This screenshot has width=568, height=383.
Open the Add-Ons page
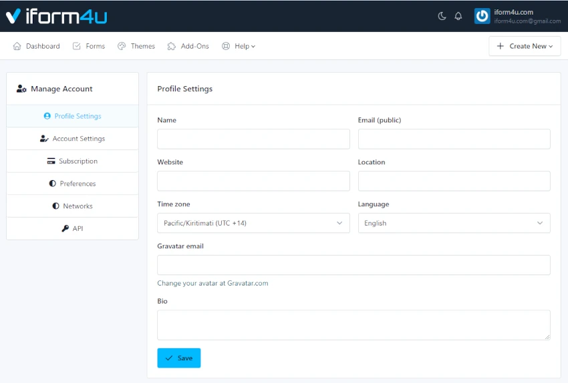(x=188, y=46)
